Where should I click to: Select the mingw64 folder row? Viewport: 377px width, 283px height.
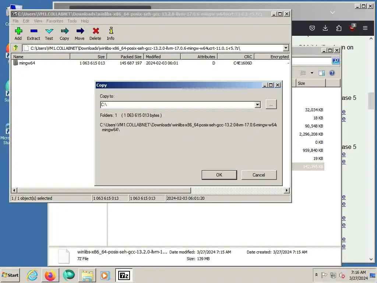coord(151,63)
